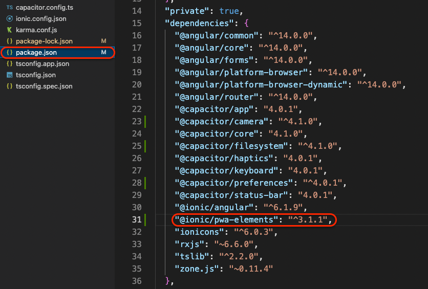Click the braces icon of package.json
The image size is (428, 289).
click(x=10, y=52)
